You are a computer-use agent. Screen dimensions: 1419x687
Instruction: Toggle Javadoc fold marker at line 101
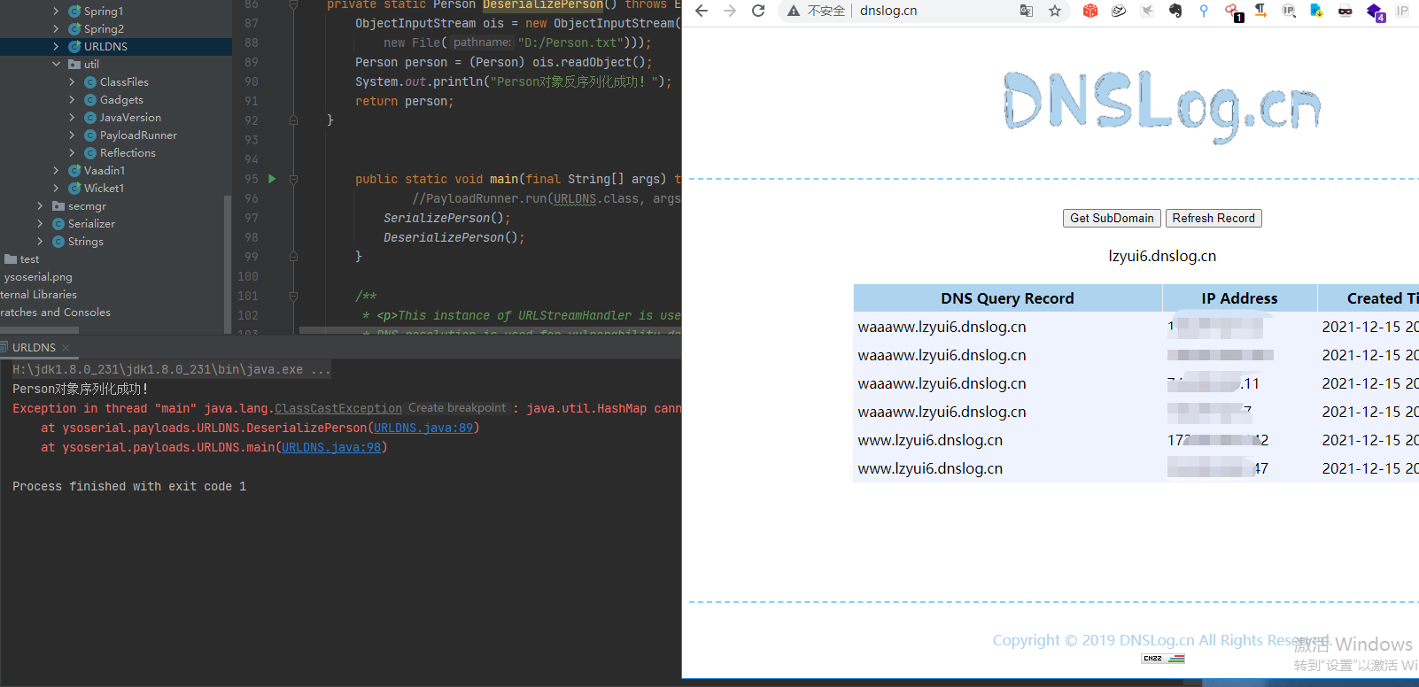click(x=293, y=296)
